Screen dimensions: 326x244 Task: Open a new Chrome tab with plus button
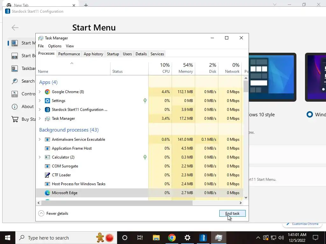(x=86, y=5)
